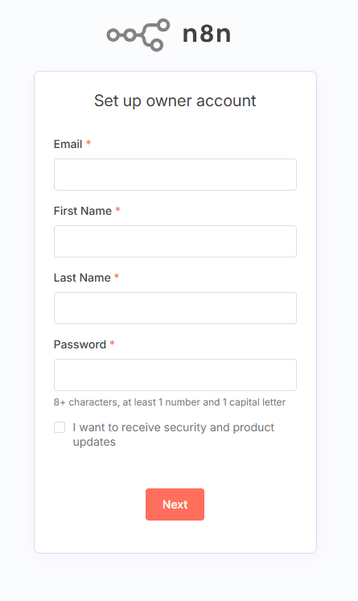The width and height of the screenshot is (358, 601).
Task: Click the Email field label
Action: (68, 144)
